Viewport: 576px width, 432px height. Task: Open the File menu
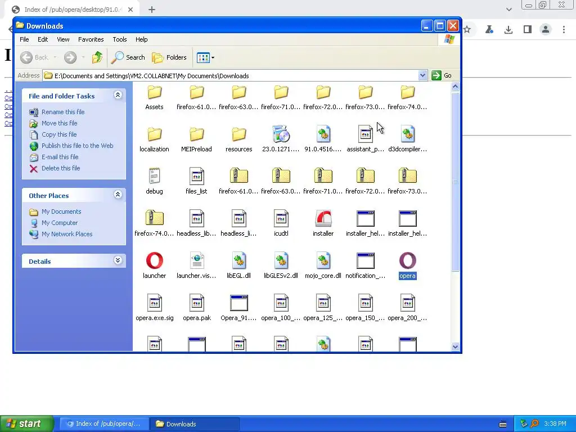coord(24,39)
